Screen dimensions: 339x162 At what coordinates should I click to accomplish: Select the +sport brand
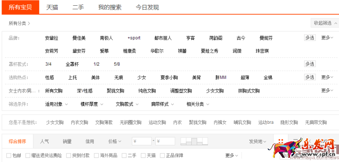pos(134,38)
